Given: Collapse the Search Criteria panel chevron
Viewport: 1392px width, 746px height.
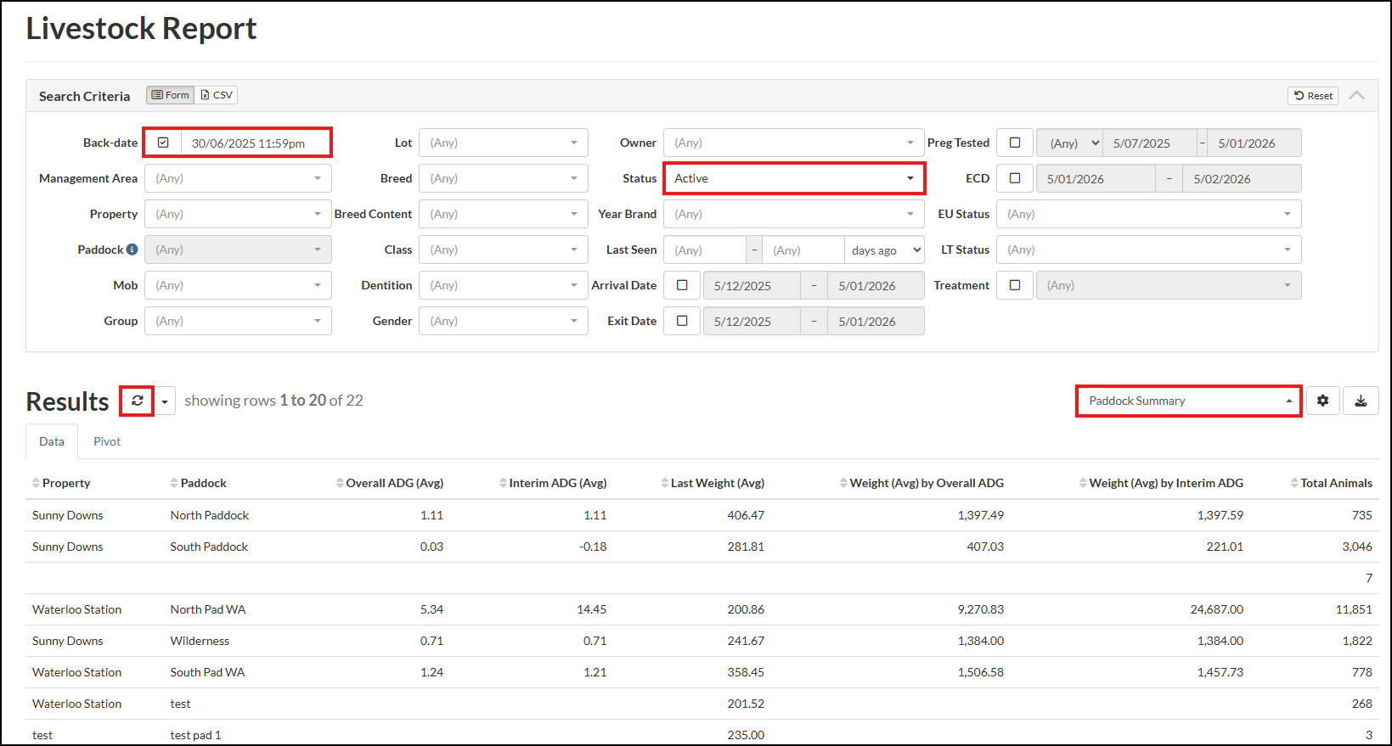Looking at the screenshot, I should tap(1356, 95).
